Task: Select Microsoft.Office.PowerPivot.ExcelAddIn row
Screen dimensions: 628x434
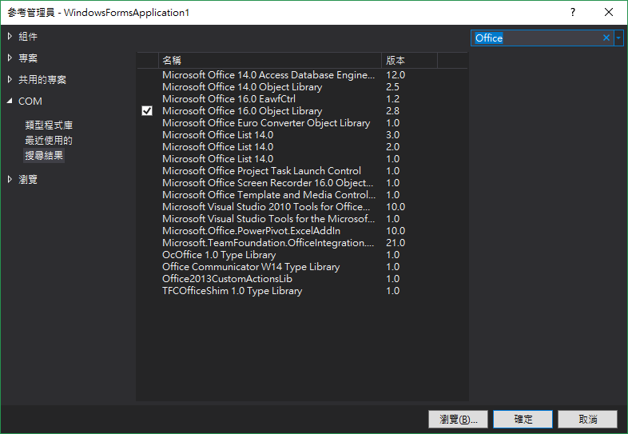Action: tap(302, 231)
